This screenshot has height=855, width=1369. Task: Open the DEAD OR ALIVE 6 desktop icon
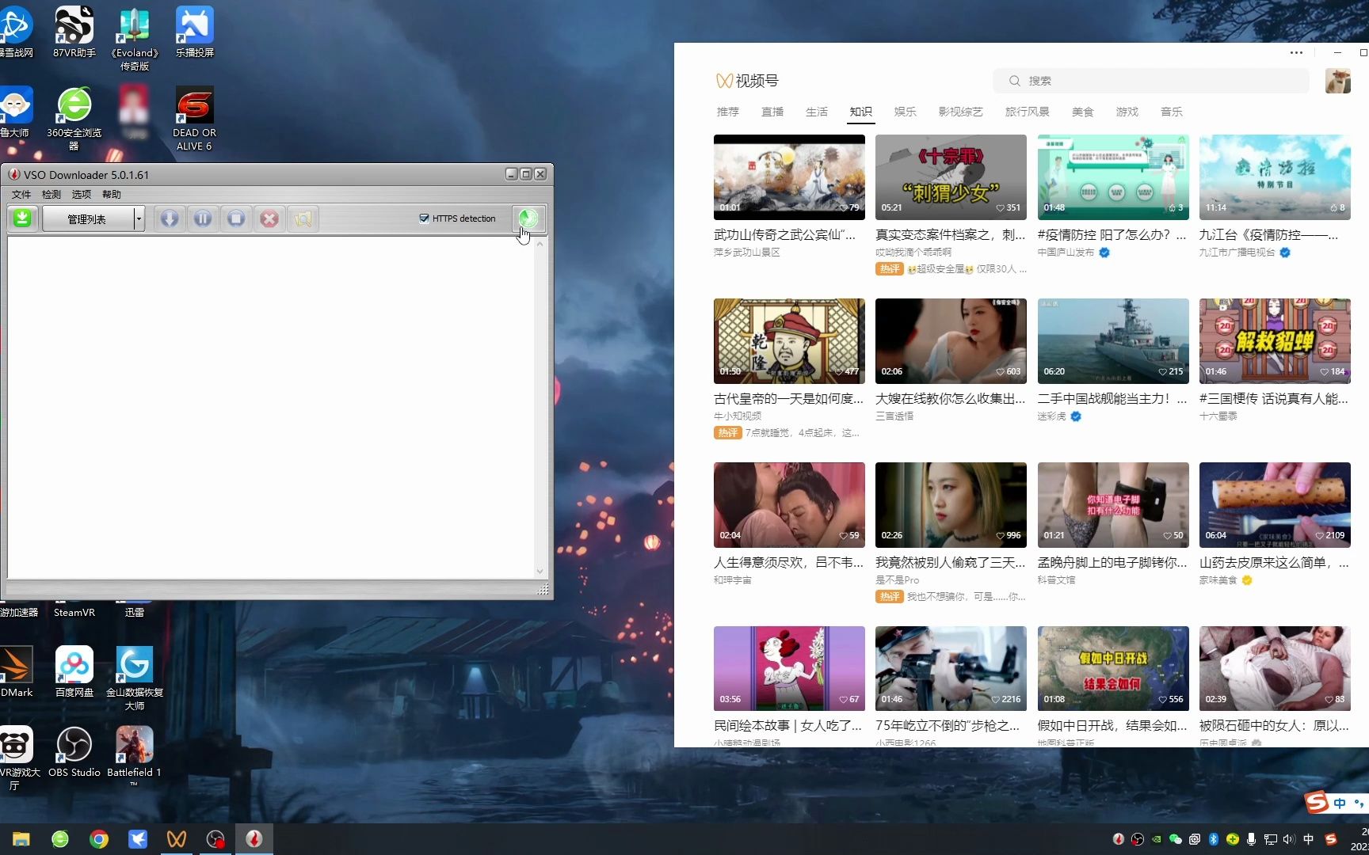195,119
